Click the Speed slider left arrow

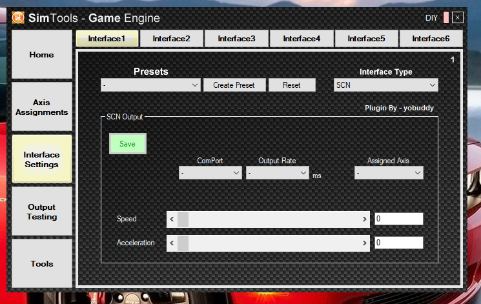[172, 219]
